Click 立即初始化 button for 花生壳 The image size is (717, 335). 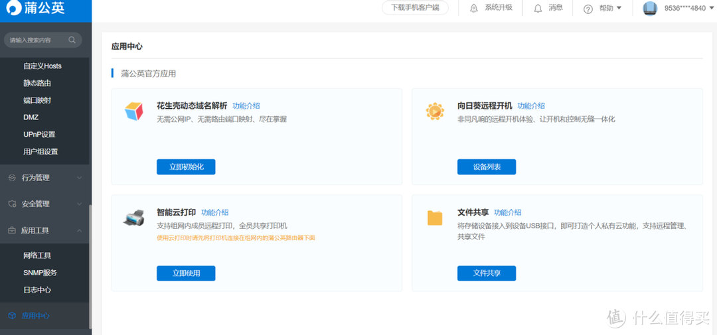point(186,167)
